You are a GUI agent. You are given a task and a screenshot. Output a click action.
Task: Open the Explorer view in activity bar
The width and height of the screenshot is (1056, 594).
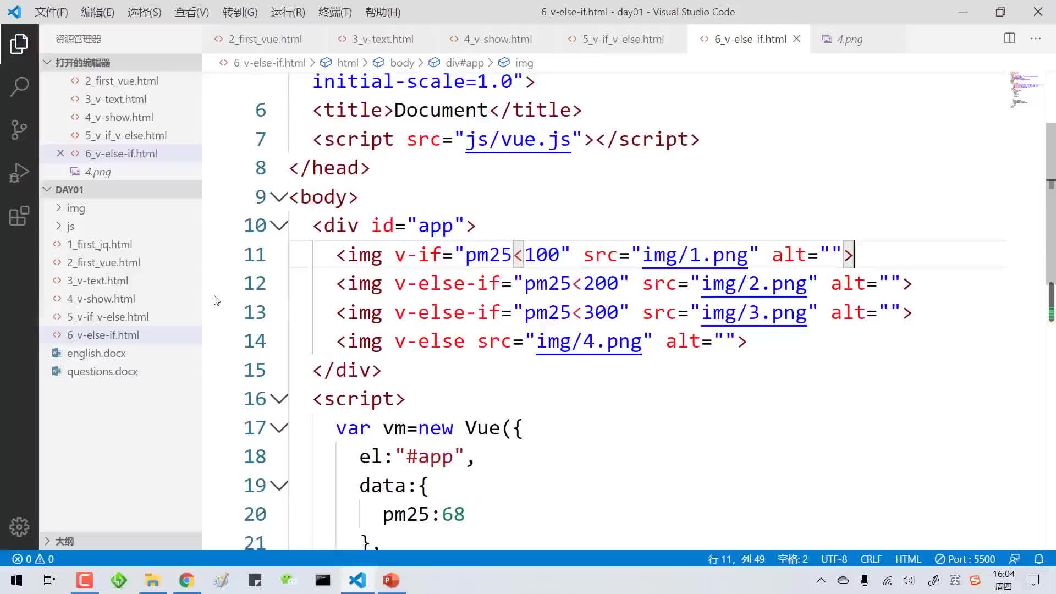19,44
